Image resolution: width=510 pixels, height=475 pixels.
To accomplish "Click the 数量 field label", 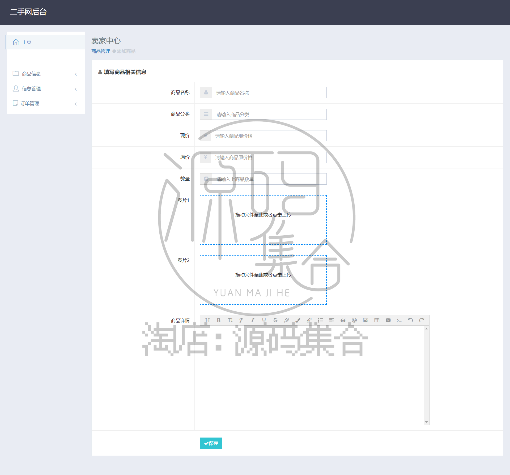I will point(185,179).
